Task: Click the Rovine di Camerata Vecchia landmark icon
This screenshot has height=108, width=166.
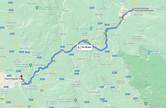Action: 149,52
